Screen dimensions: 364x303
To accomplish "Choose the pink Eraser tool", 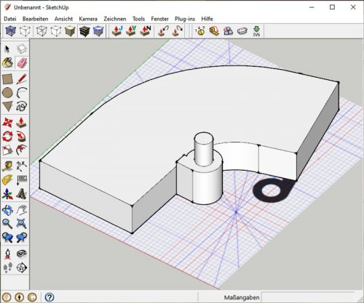I will (x=22, y=62).
